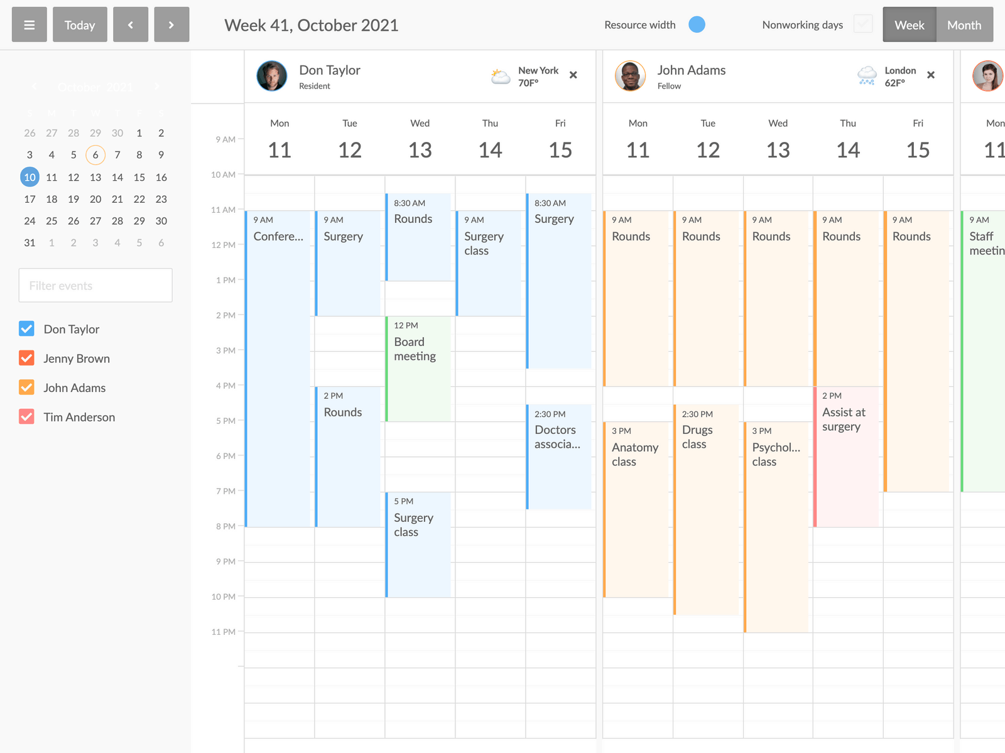Open Don Taylor's Wednesday 8:30 AM Rounds event

click(x=418, y=237)
